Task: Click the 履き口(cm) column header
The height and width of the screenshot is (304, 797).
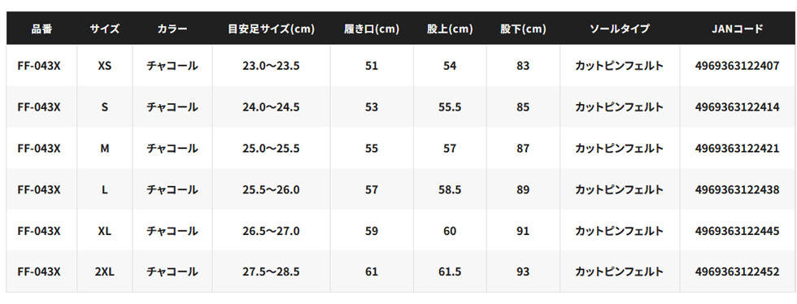Action: (x=372, y=29)
